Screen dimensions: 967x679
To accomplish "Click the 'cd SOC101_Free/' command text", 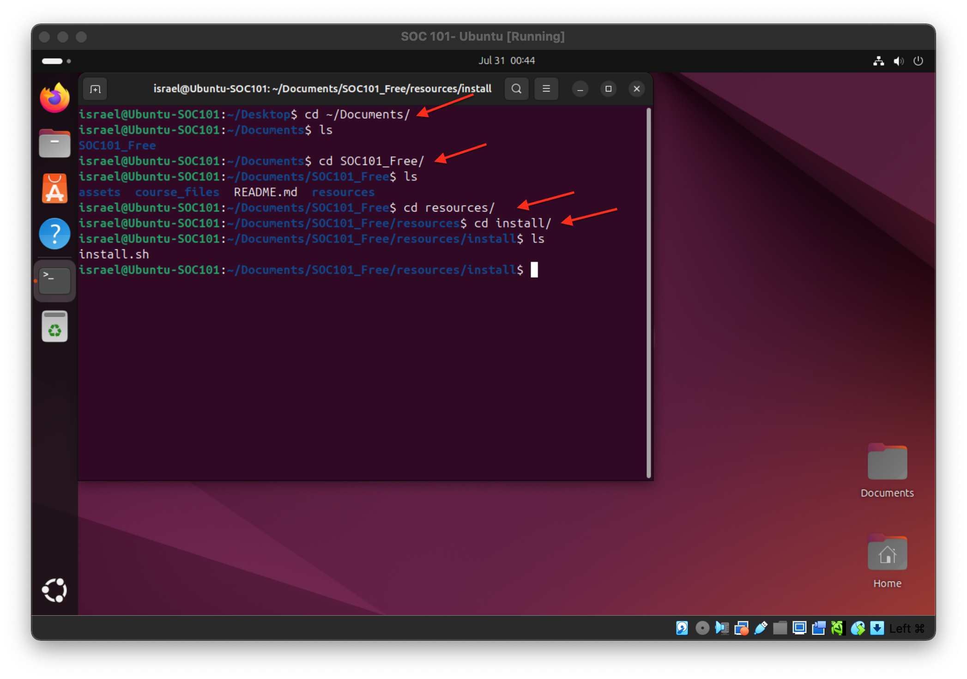I will point(371,161).
